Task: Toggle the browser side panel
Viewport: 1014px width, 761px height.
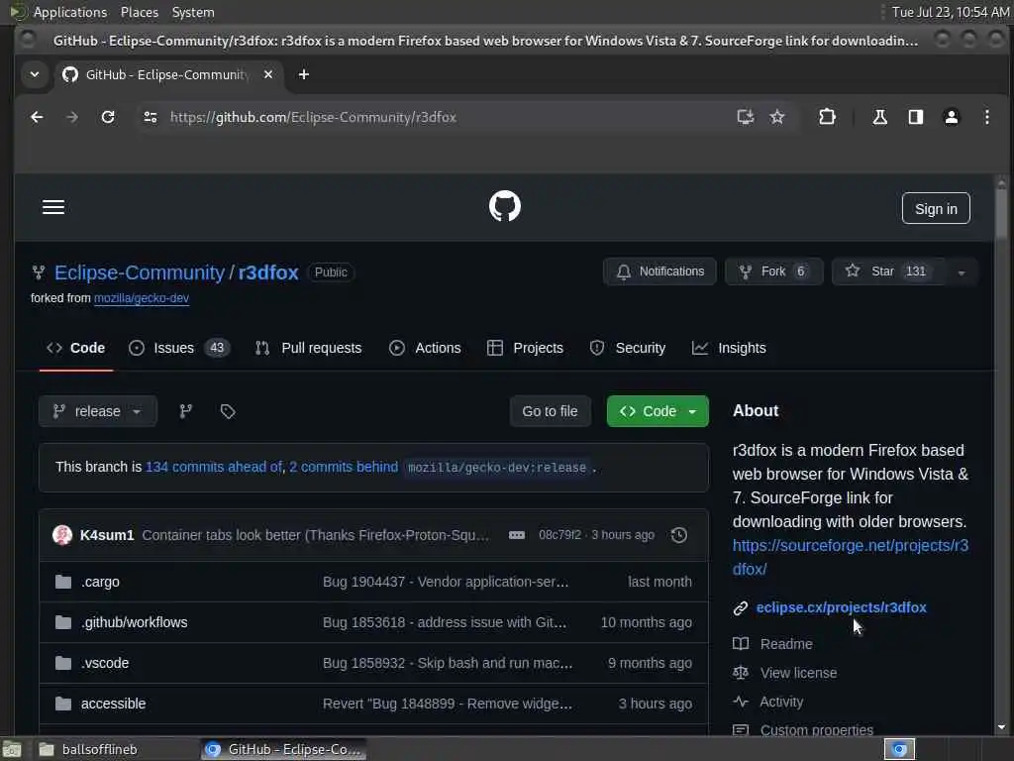Action: point(916,117)
